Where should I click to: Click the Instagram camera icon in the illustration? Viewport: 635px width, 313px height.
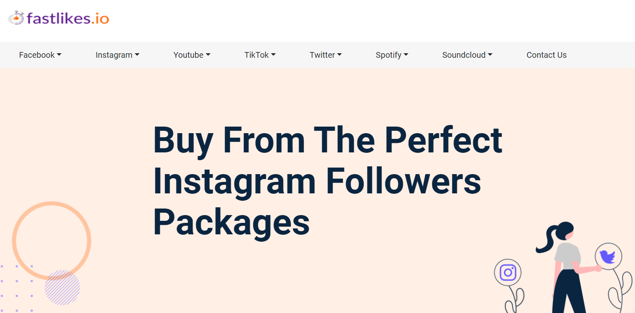[x=508, y=272]
